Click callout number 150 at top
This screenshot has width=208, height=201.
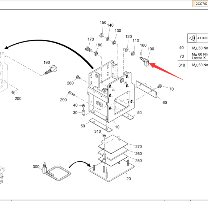click(x=103, y=22)
